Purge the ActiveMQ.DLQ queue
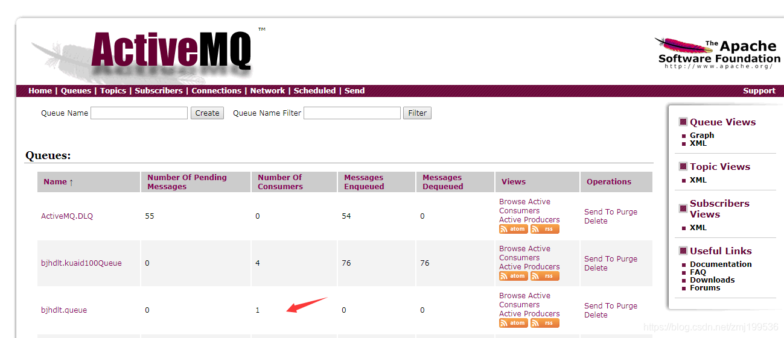 (x=627, y=212)
